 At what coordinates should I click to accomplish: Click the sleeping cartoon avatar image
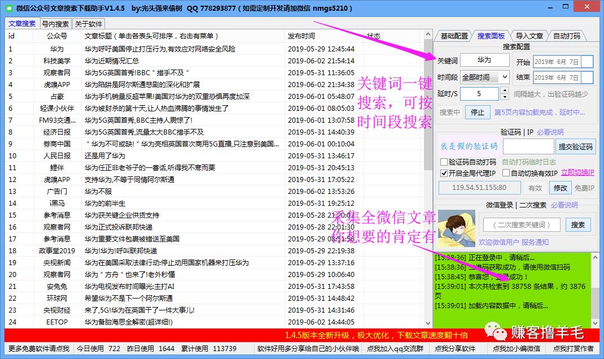tap(457, 228)
